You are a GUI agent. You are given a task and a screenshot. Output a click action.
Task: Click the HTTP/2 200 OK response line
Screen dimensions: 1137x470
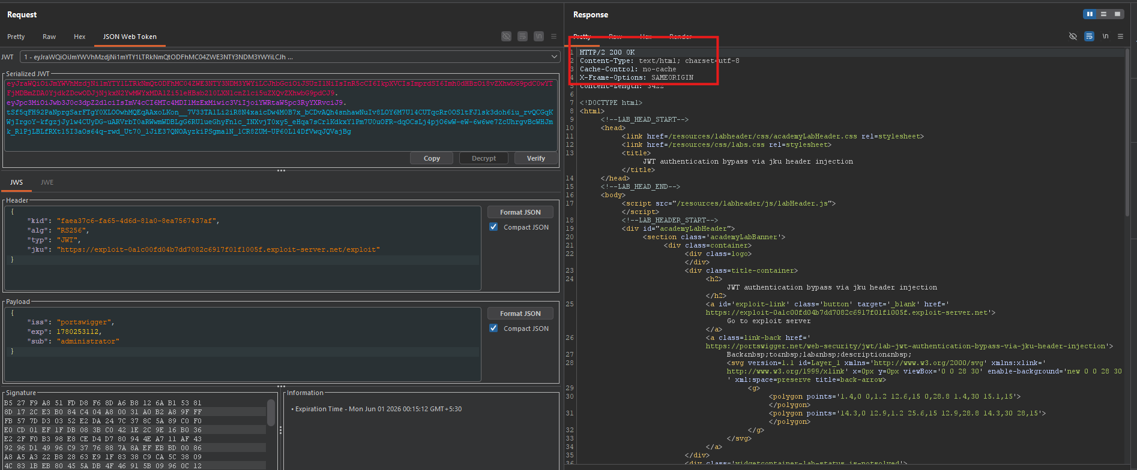(607, 52)
